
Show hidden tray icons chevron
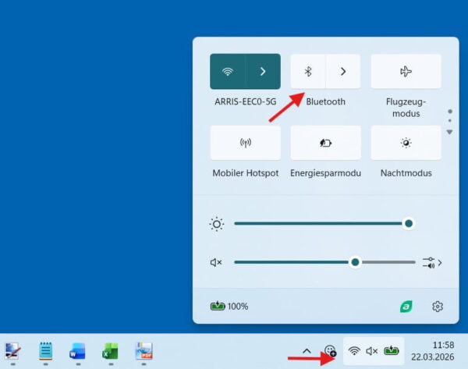(307, 351)
